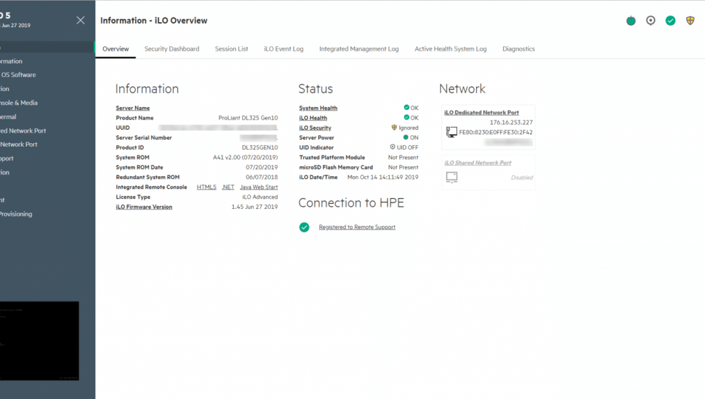
Task: Open iLO Shared Network Port link
Action: click(478, 163)
